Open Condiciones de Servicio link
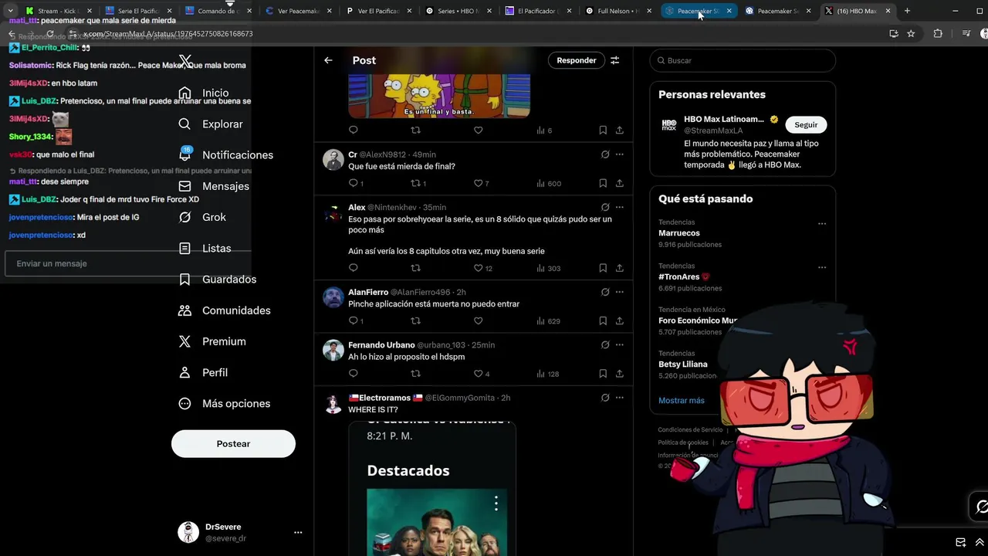The image size is (988, 556). (690, 429)
